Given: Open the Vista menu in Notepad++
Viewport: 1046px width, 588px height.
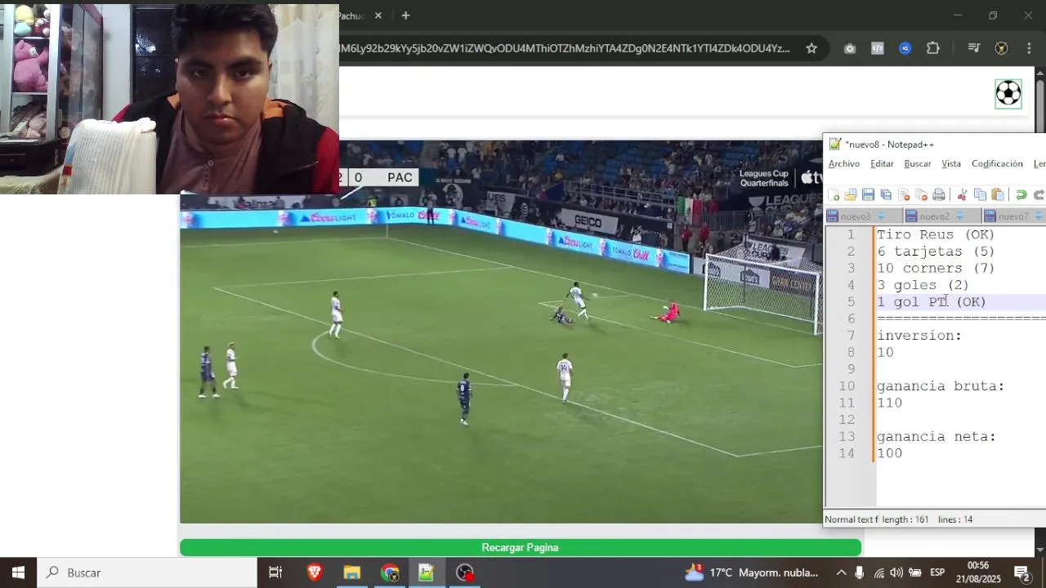Looking at the screenshot, I should tap(951, 164).
